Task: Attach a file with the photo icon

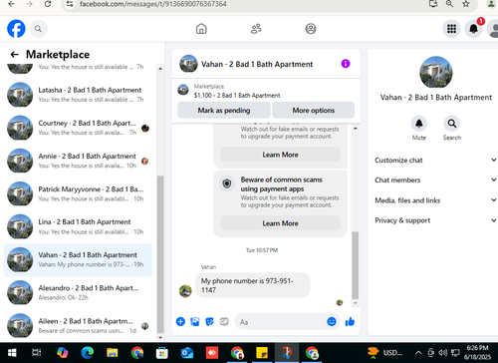Action: [195, 321]
